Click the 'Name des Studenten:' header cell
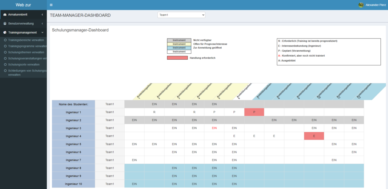The width and height of the screenshot is (388, 189). point(74,104)
